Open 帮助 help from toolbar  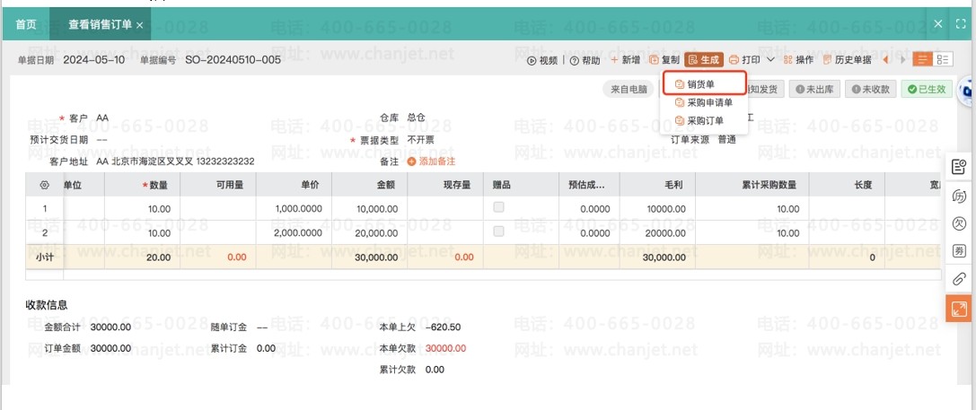tap(585, 60)
